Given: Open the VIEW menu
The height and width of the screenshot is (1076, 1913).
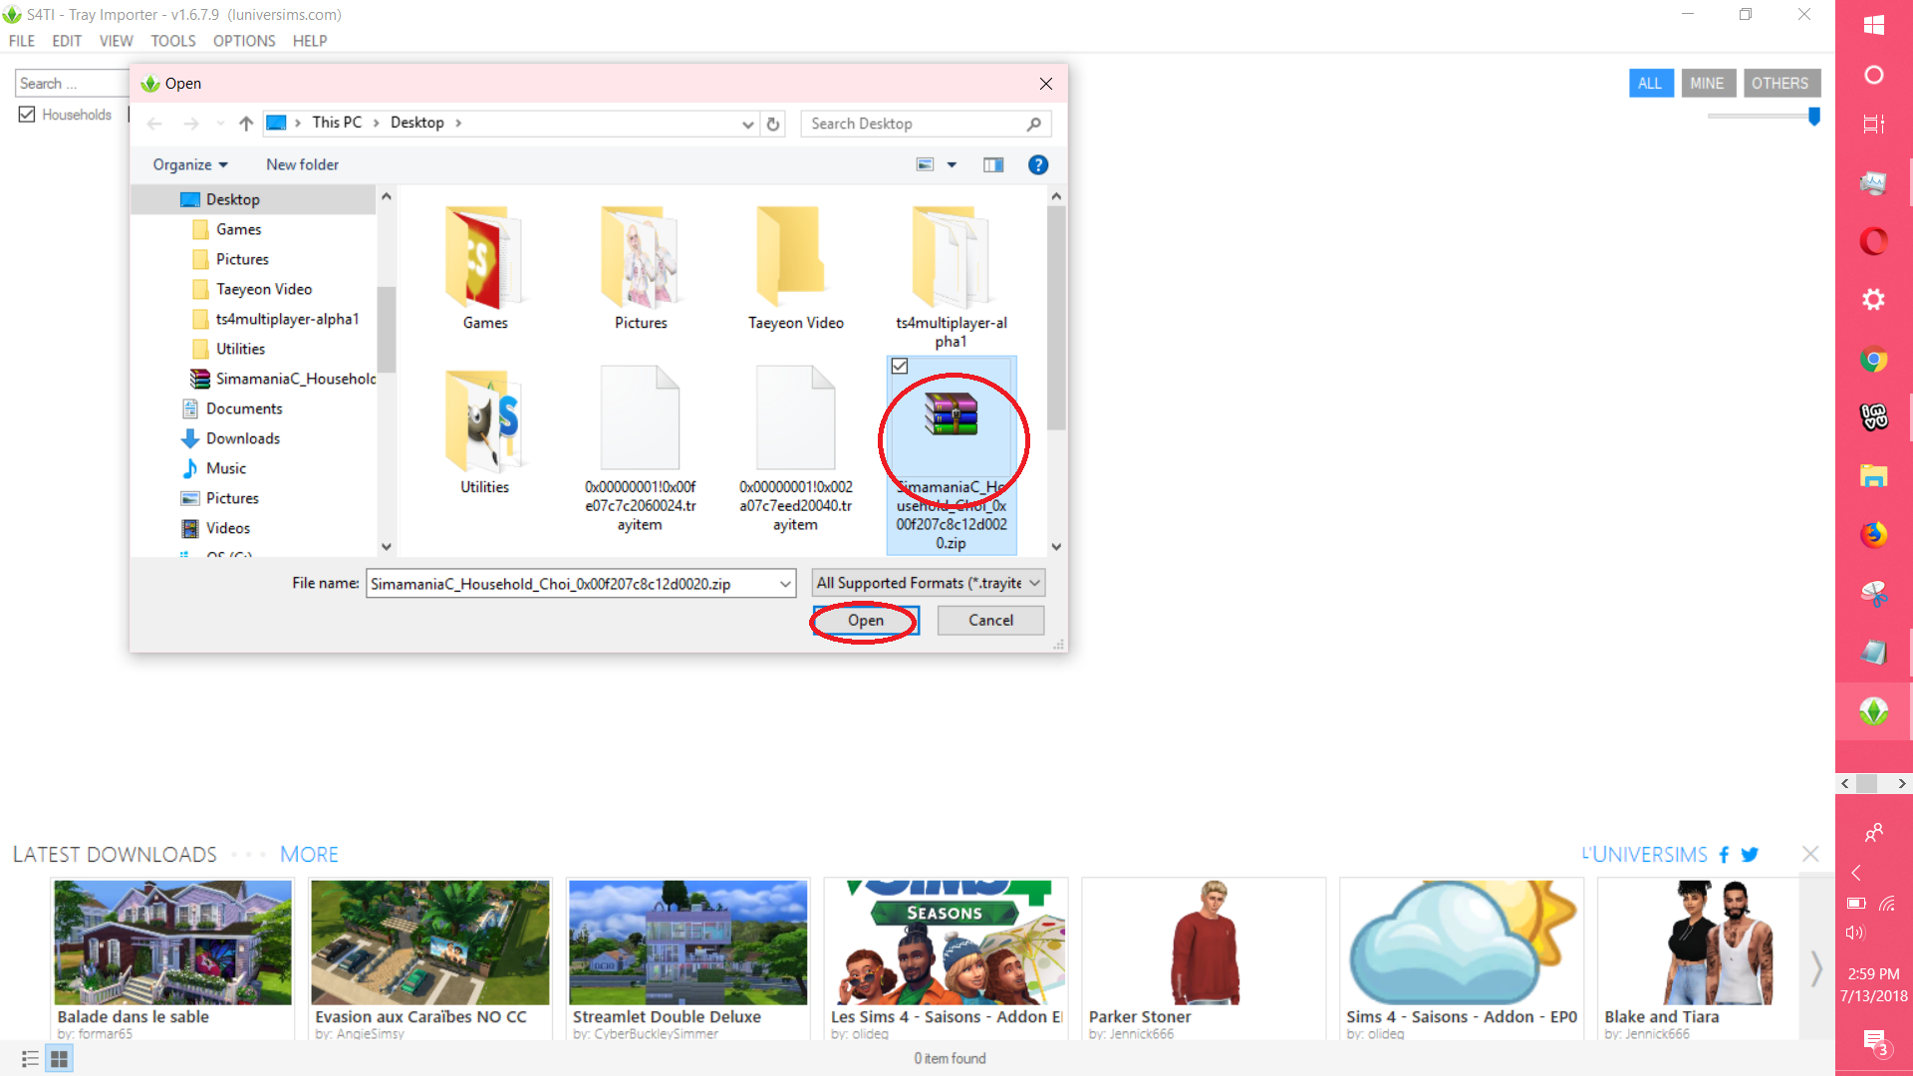Looking at the screenshot, I should 116,41.
